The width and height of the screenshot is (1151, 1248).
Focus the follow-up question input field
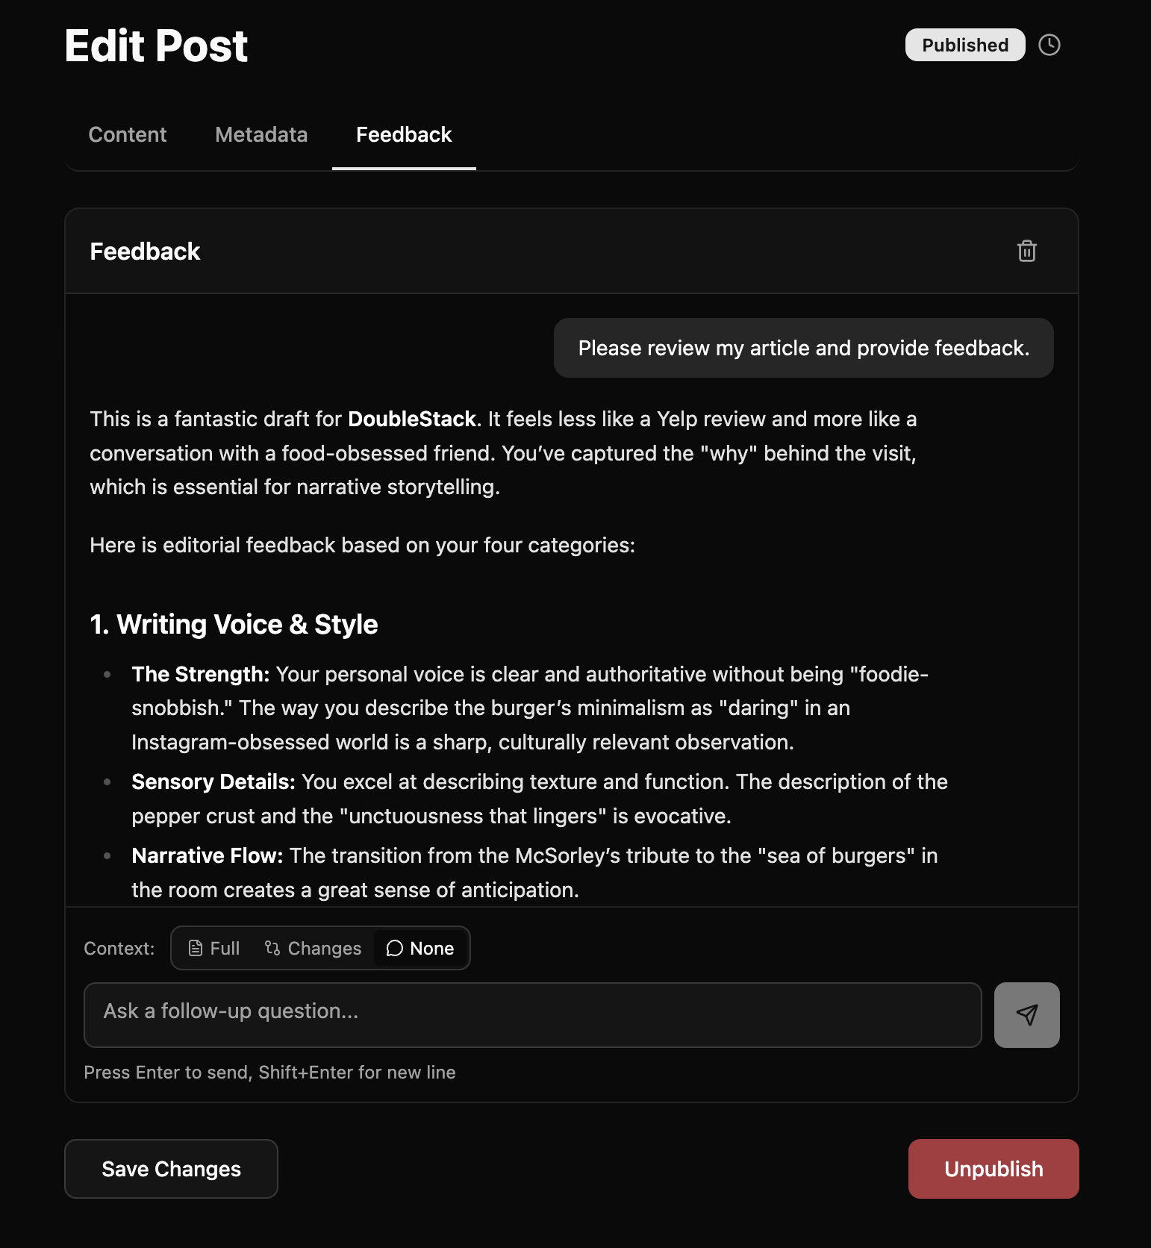[x=532, y=1015]
